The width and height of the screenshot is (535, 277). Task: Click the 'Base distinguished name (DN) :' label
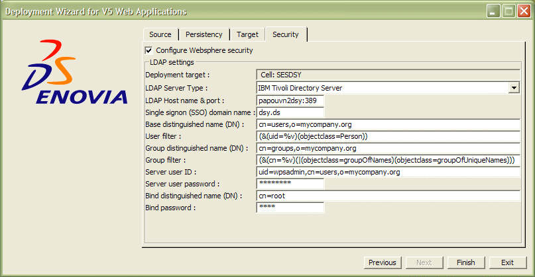point(194,124)
